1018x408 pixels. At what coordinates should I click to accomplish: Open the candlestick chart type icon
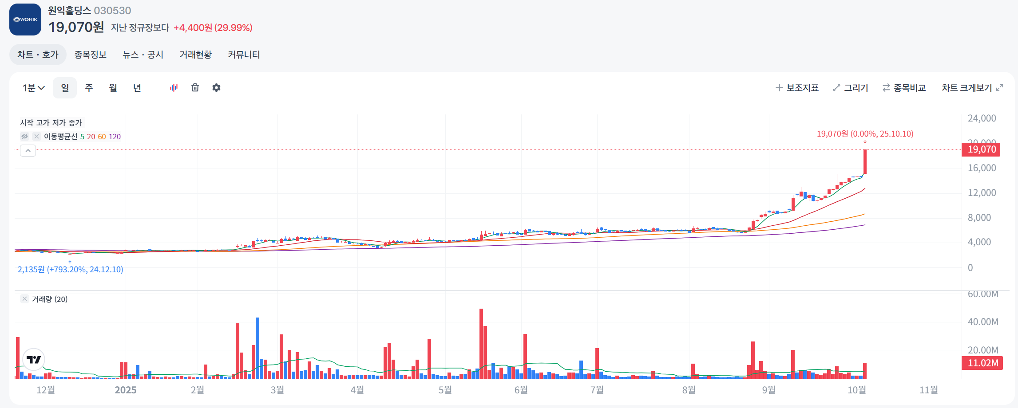(174, 88)
